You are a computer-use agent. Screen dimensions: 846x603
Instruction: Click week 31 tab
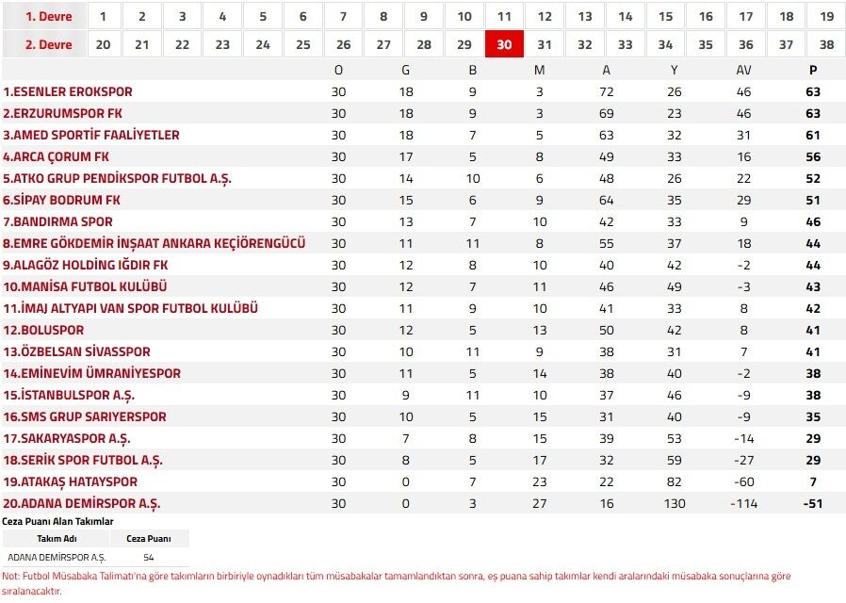(545, 45)
